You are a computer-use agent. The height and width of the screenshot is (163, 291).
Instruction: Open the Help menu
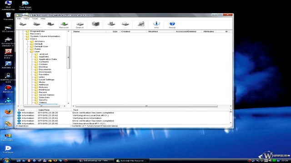[43, 19]
